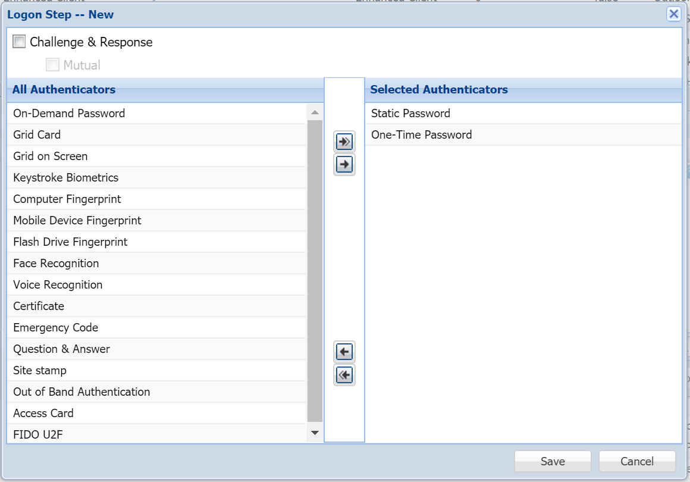
Task: Choose Keystroke Biometrics in the list
Action: coord(65,177)
